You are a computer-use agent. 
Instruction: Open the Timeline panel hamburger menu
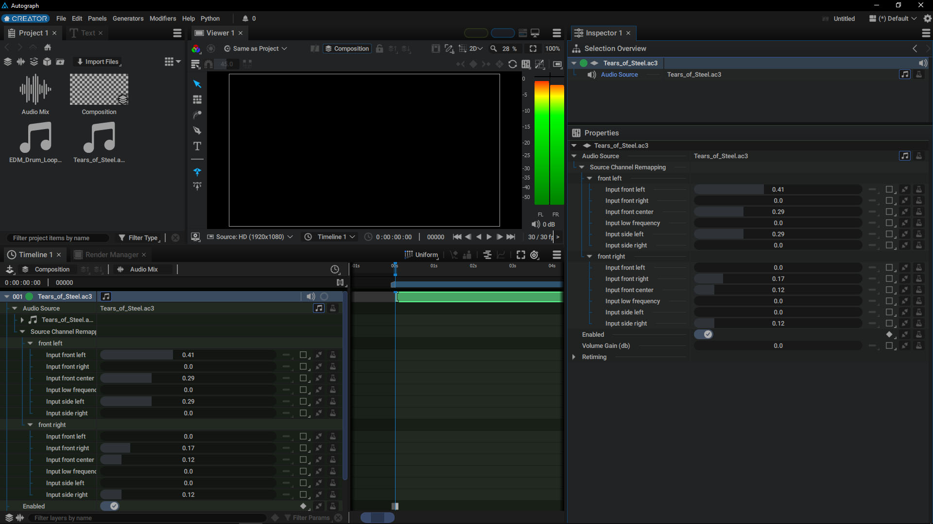click(x=557, y=255)
